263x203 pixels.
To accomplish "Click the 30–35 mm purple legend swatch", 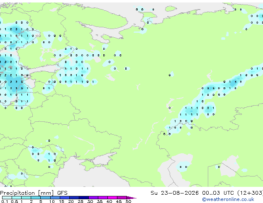I will tap(93, 198).
